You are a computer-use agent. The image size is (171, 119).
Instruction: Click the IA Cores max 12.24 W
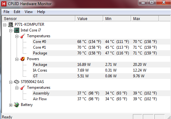140,70
